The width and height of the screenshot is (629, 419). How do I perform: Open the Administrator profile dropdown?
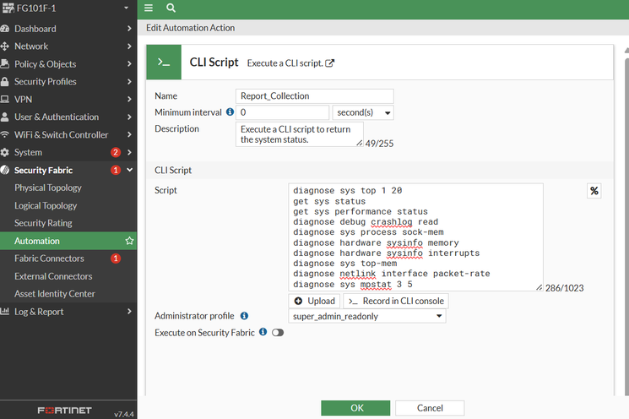pyautogui.click(x=366, y=316)
